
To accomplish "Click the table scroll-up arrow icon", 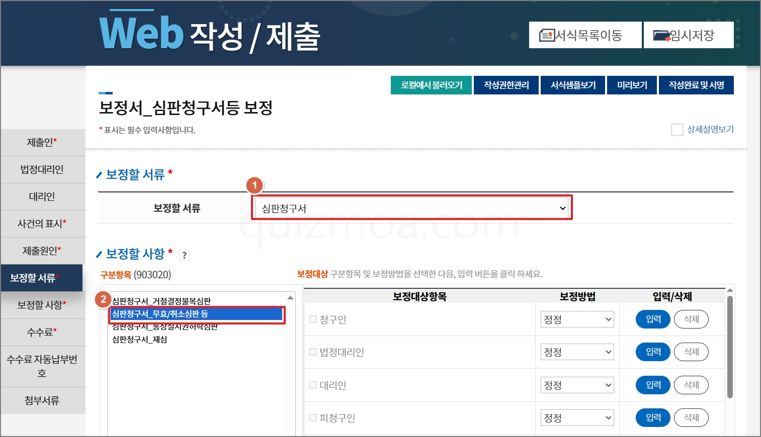I will point(730,290).
